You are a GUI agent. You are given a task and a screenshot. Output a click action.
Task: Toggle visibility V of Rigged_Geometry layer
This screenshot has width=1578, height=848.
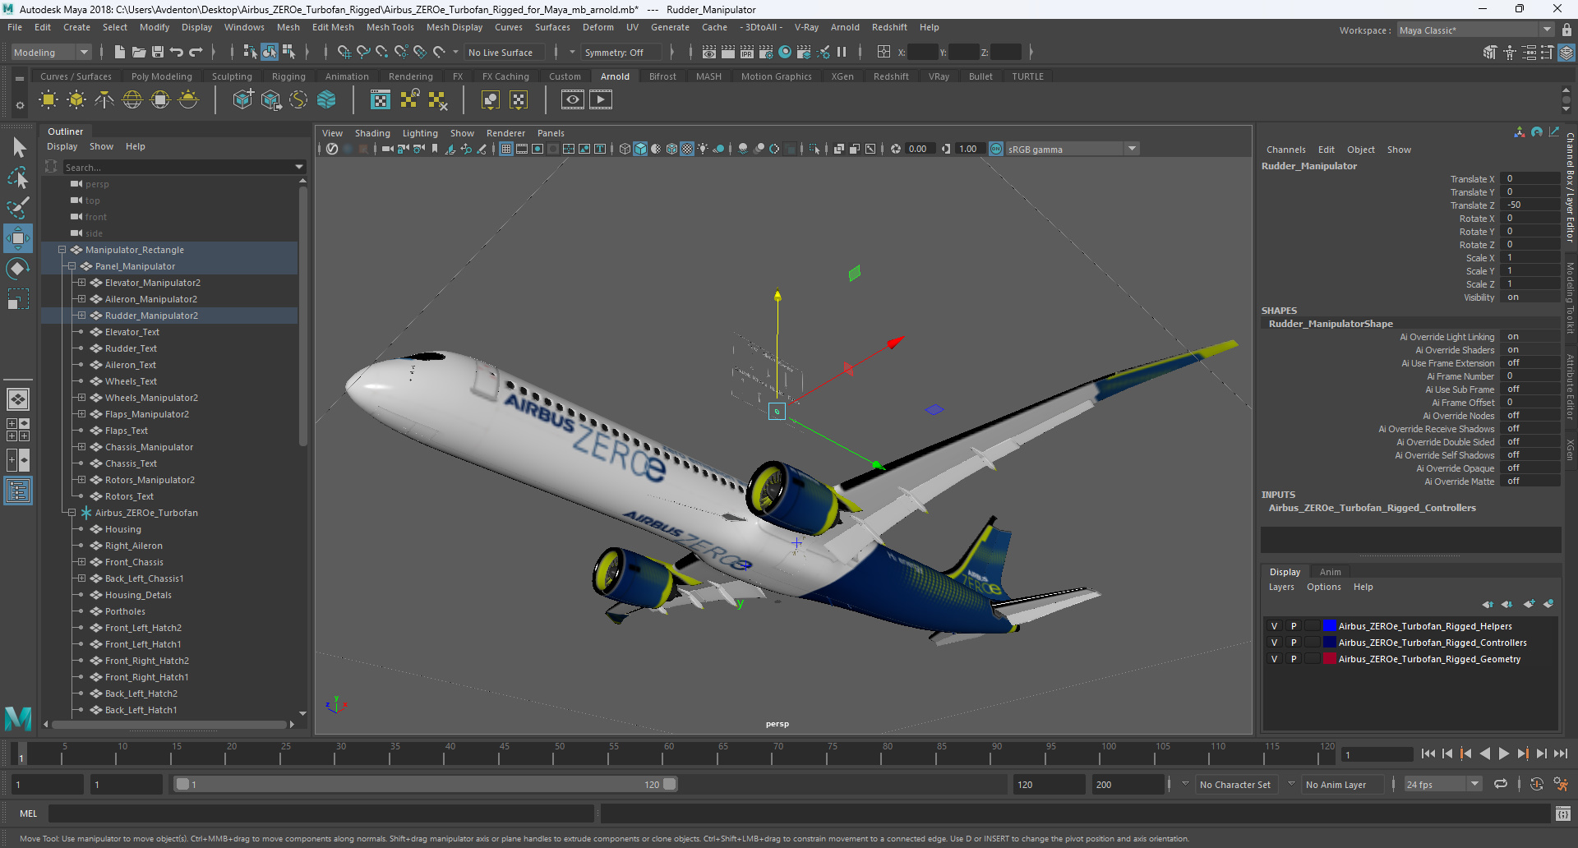coord(1275,659)
